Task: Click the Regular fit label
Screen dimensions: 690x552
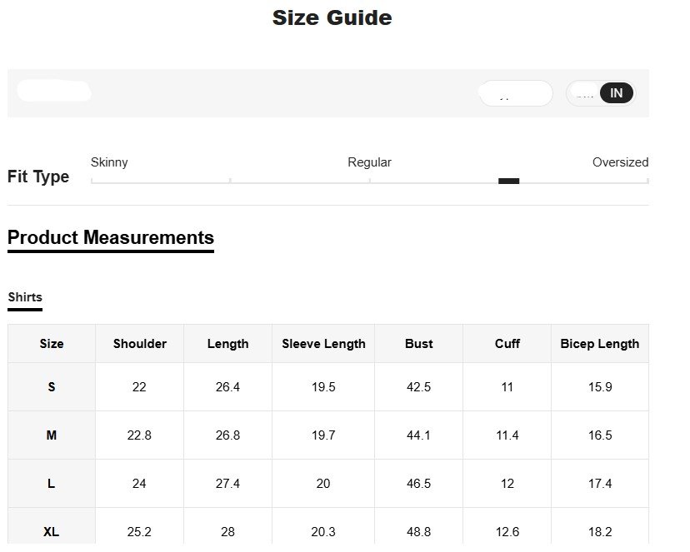Action: [369, 162]
